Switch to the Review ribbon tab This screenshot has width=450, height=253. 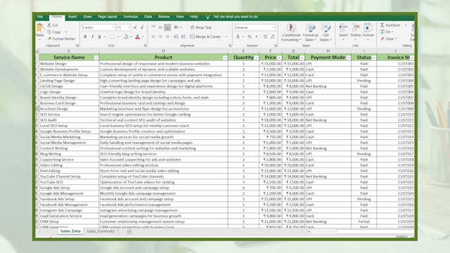pos(164,17)
